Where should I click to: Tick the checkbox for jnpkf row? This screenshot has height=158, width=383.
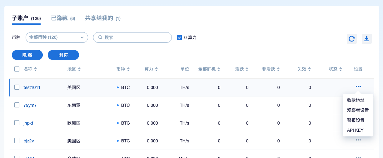pos(17,123)
